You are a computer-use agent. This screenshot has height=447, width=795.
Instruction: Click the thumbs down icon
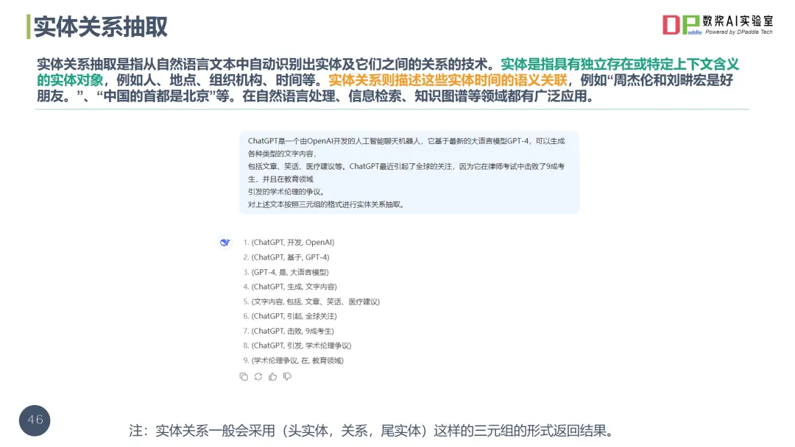288,376
